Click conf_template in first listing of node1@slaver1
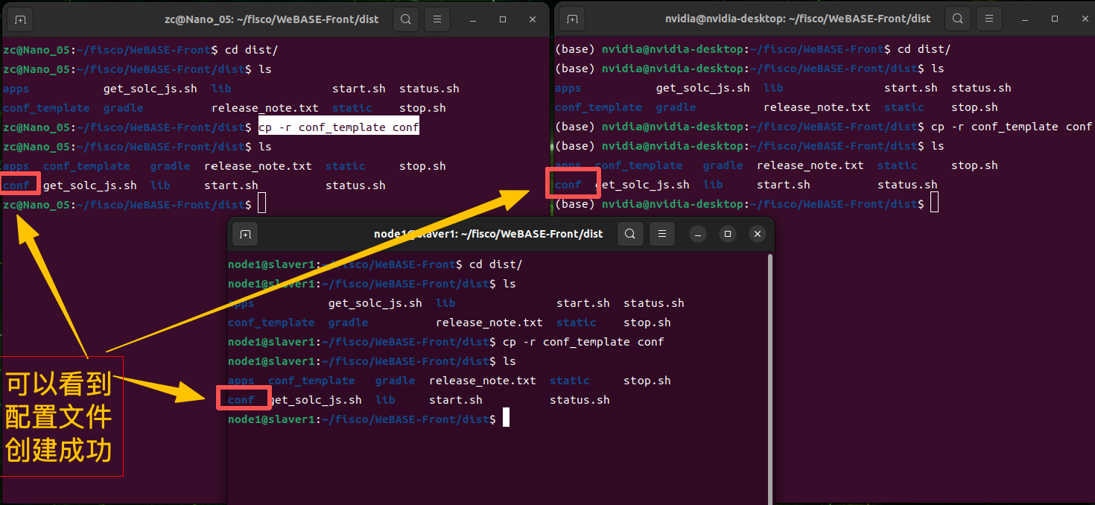 coord(271,323)
